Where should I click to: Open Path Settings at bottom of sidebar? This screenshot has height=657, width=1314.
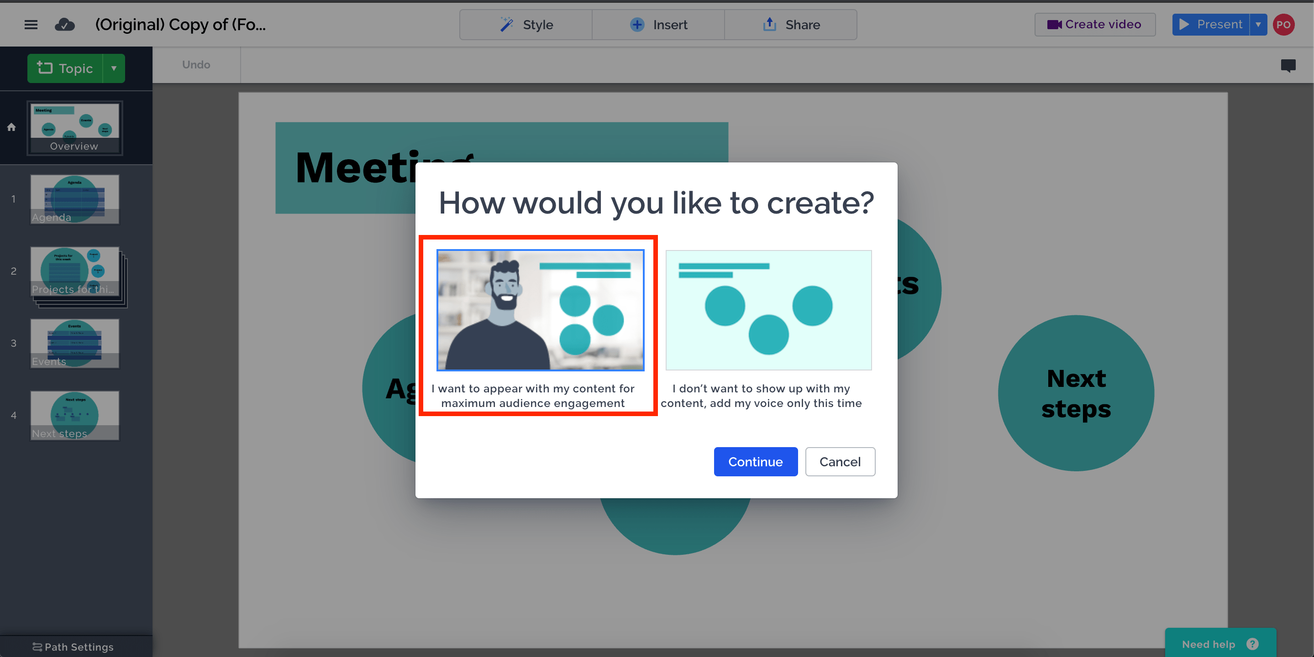tap(73, 647)
